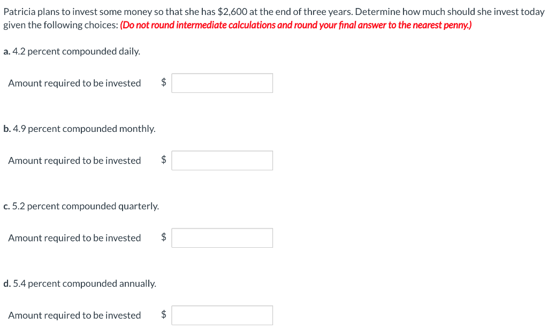Click 'Amount required to be invested' label under part a
Screen dimensions: 548x330
click(74, 83)
